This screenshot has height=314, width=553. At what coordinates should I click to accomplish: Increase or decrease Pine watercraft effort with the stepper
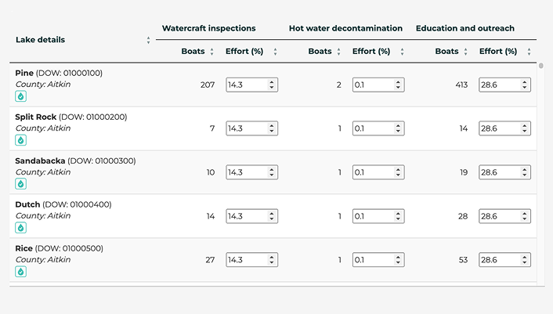point(272,85)
